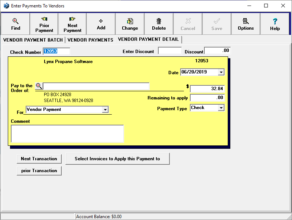This screenshot has width=292, height=220.
Task: Expand the For Vendor Payment dropdown
Action: (x=105, y=109)
